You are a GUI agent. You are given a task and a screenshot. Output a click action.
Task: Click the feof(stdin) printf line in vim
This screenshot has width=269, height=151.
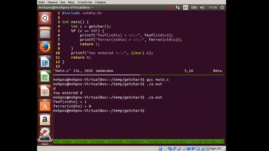127,35
